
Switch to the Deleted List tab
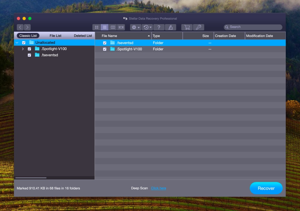click(83, 36)
